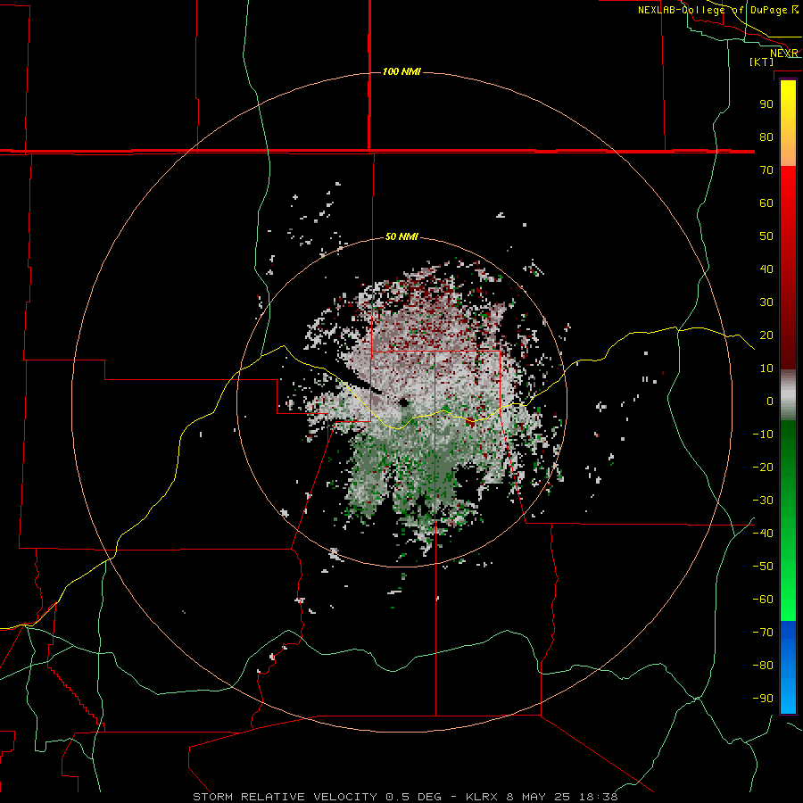Click the -30 value on velocity scale
This screenshot has height=803, width=803.
click(763, 501)
